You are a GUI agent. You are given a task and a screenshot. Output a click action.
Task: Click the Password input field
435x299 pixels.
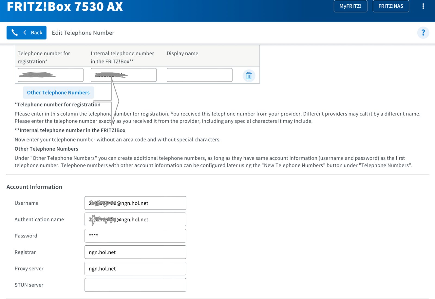pos(135,236)
